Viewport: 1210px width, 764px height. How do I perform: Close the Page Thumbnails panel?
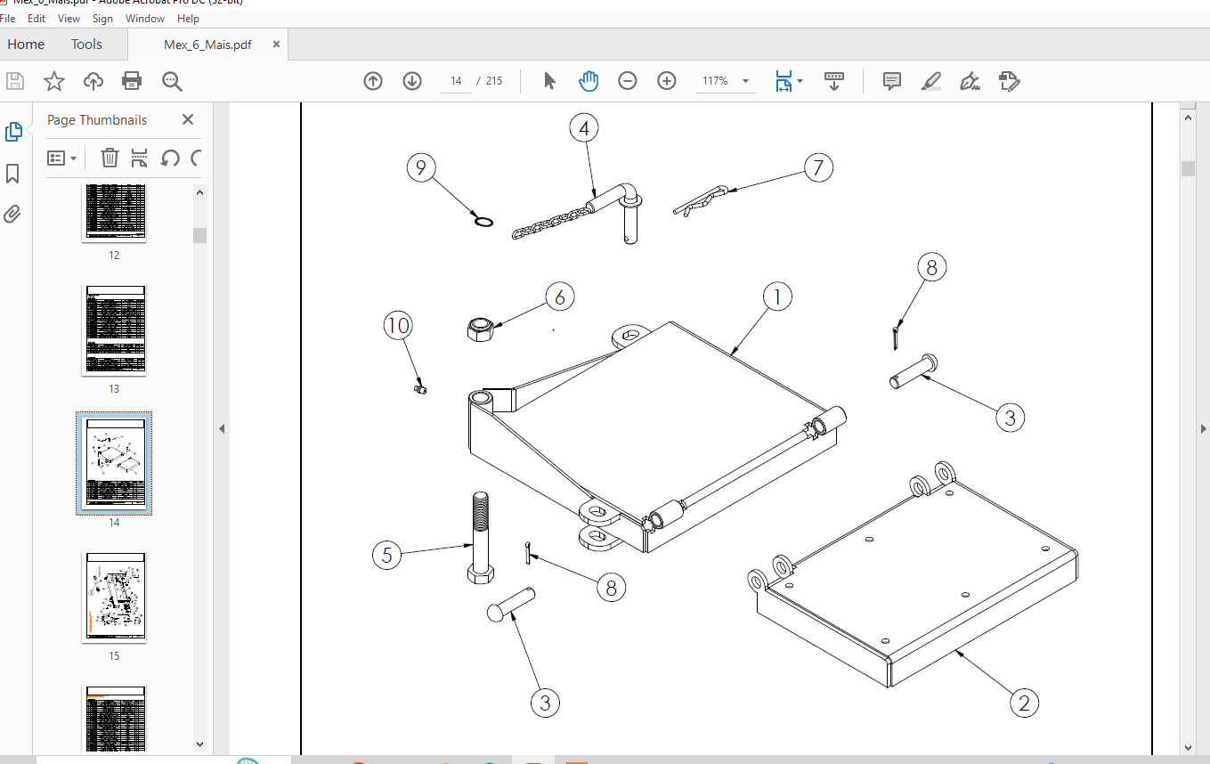coord(188,119)
